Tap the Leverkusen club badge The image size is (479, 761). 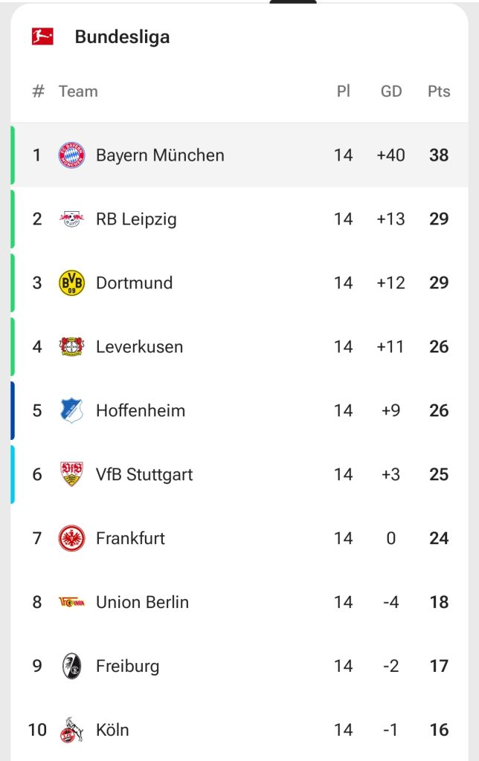pos(71,347)
